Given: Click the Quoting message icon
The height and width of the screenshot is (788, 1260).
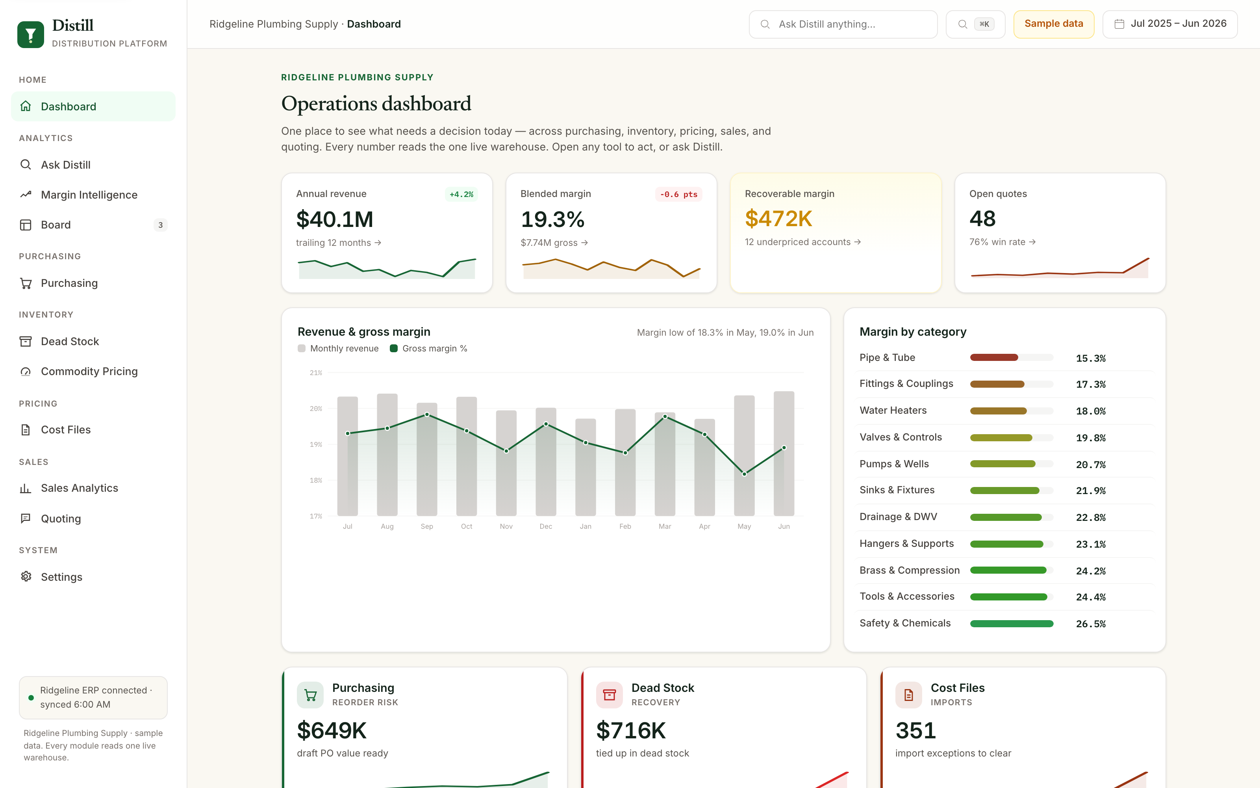Looking at the screenshot, I should (26, 518).
